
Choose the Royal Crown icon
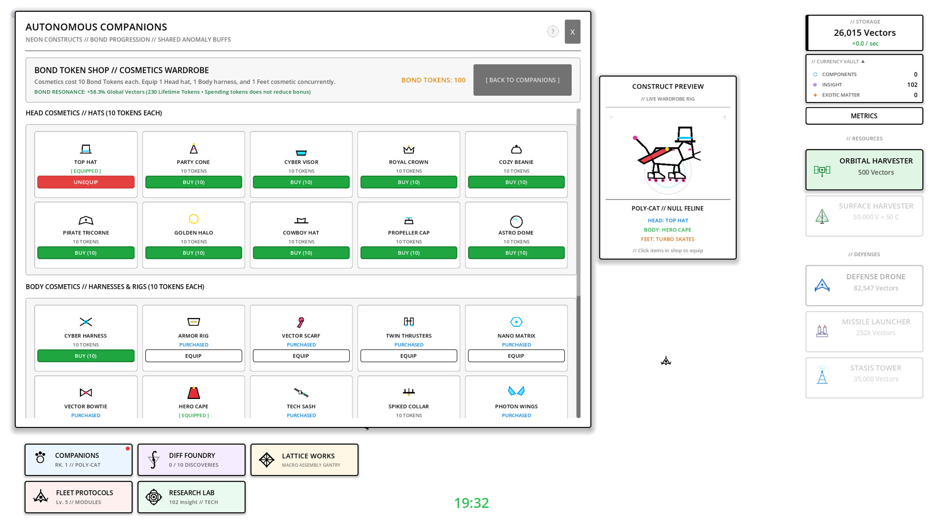coord(409,149)
